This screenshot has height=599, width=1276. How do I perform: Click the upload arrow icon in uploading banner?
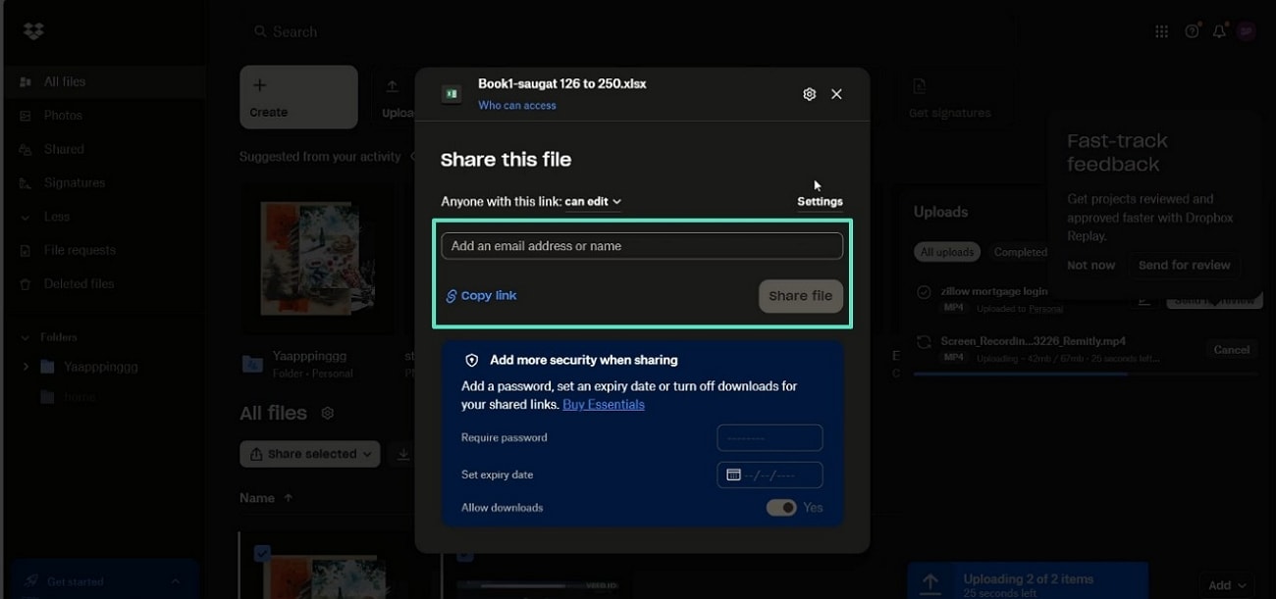coord(930,583)
